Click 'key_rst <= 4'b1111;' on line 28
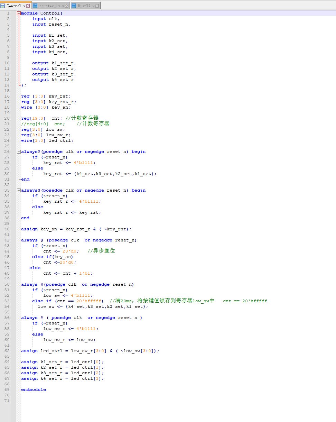The width and height of the screenshot is (336, 422). pos(69,163)
